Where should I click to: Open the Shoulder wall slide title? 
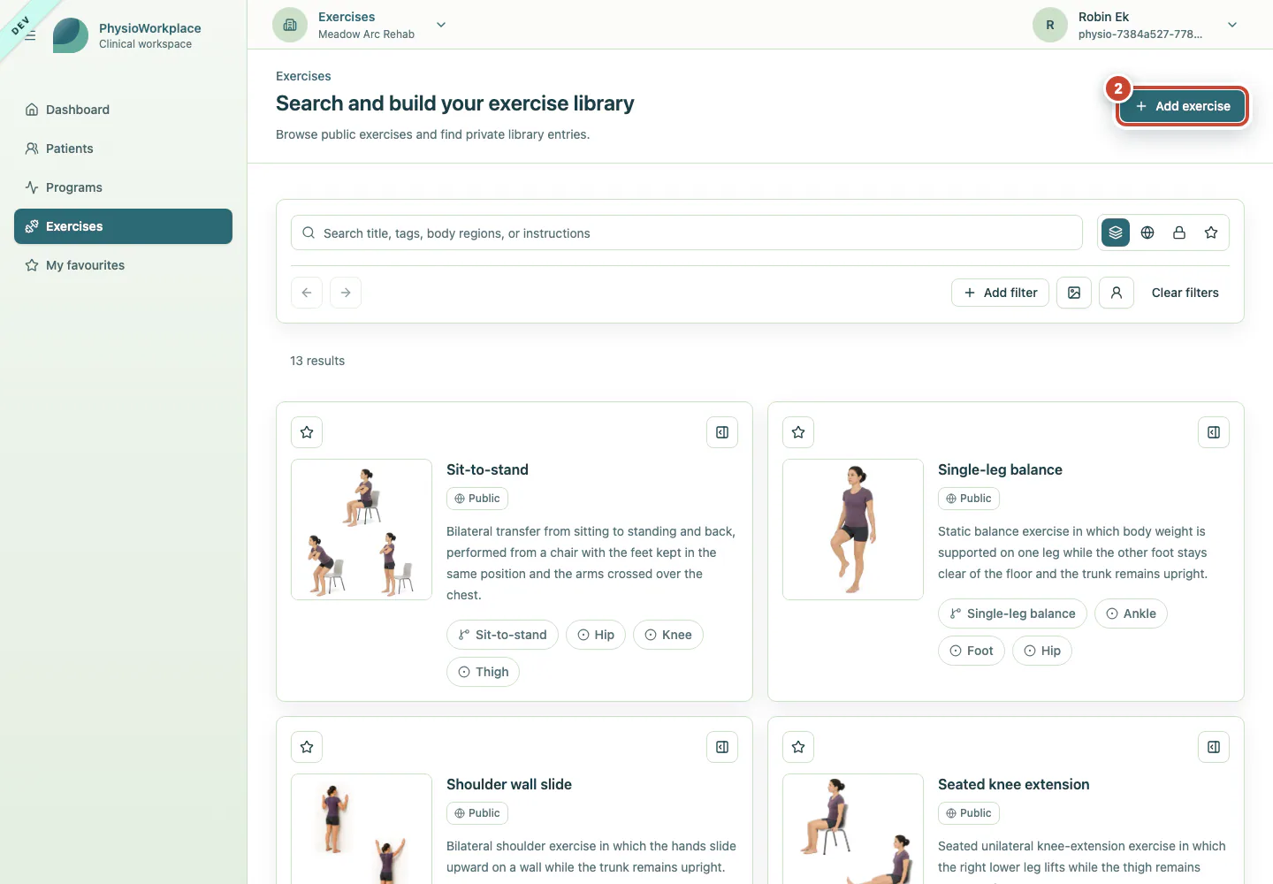pyautogui.click(x=509, y=784)
